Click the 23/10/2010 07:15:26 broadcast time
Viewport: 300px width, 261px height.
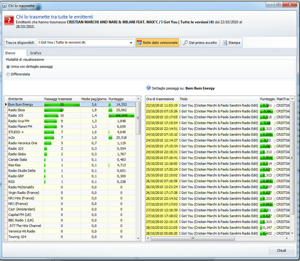(x=162, y=111)
